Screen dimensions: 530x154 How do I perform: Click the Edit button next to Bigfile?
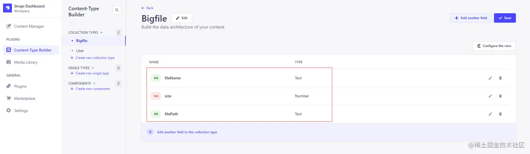[182, 18]
